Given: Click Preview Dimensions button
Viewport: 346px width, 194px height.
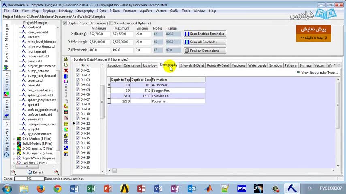Looking at the screenshot, I should click(205, 51).
